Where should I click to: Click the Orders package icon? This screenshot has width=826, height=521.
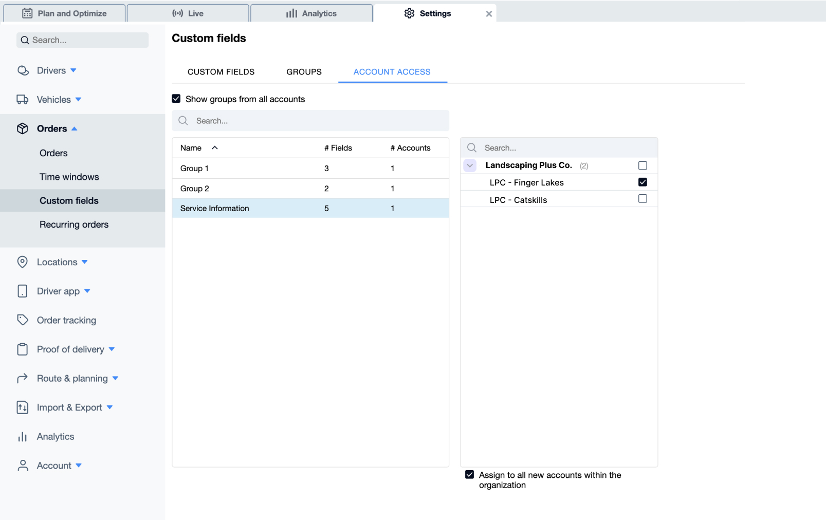coord(23,128)
